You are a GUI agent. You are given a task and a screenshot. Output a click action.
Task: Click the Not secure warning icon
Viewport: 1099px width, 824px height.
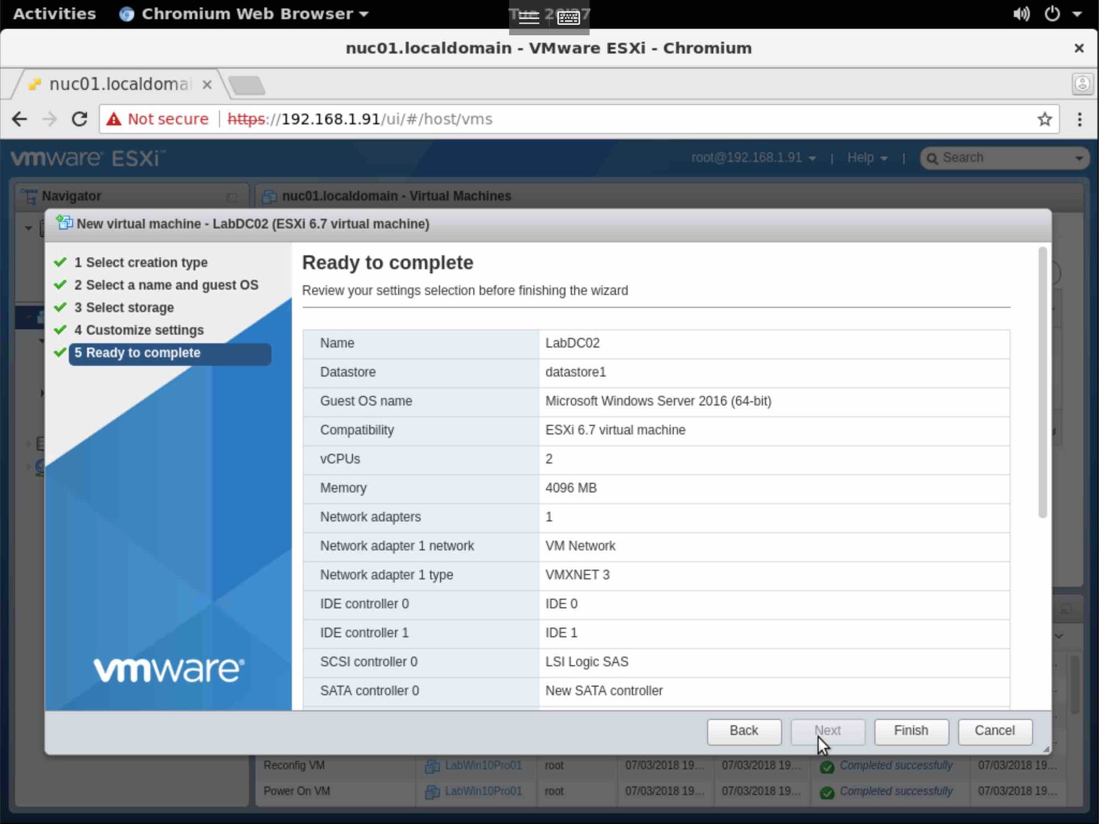[114, 119]
